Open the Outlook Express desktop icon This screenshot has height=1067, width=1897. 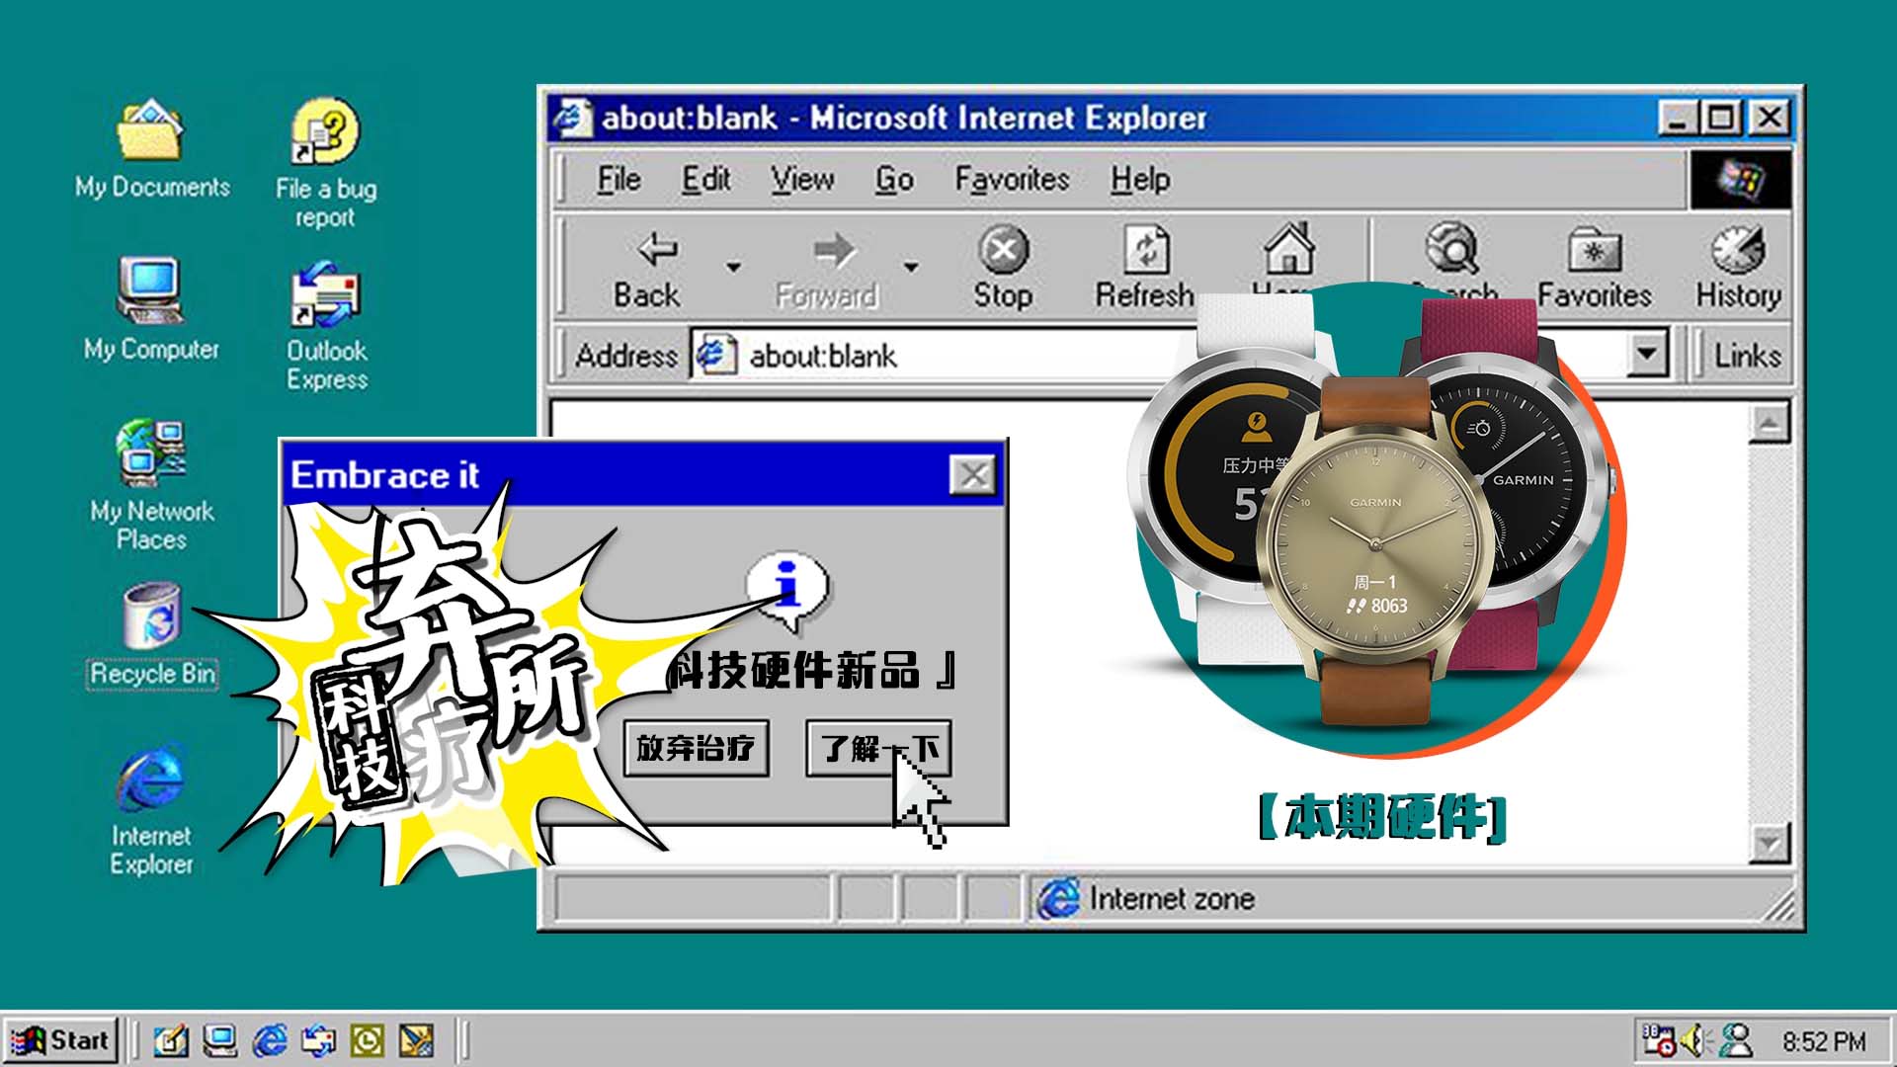coord(326,297)
